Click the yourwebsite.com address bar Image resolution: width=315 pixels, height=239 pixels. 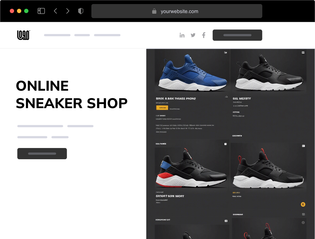[177, 11]
